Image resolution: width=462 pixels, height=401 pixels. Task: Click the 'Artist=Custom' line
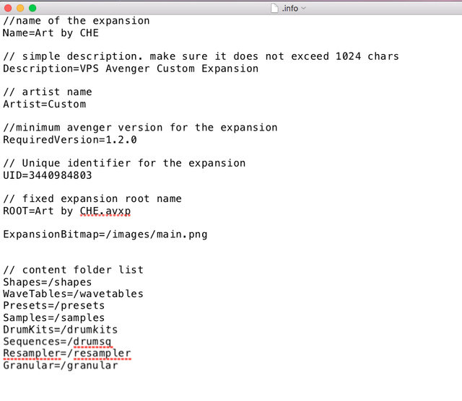[x=45, y=104]
